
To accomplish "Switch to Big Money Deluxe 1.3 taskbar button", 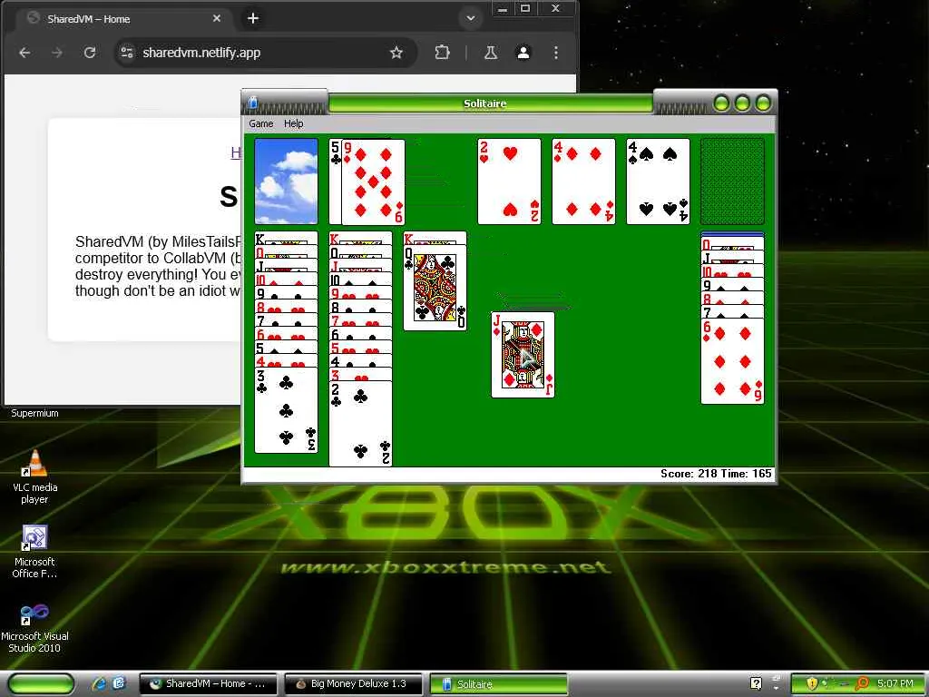I will pyautogui.click(x=354, y=684).
